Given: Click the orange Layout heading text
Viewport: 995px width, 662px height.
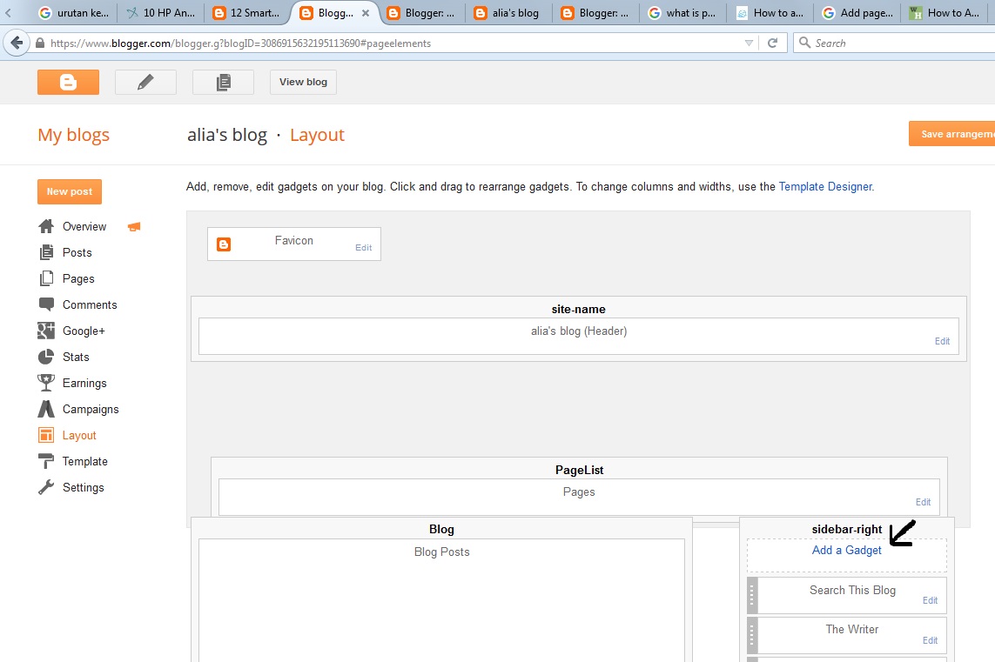Looking at the screenshot, I should pos(317,135).
